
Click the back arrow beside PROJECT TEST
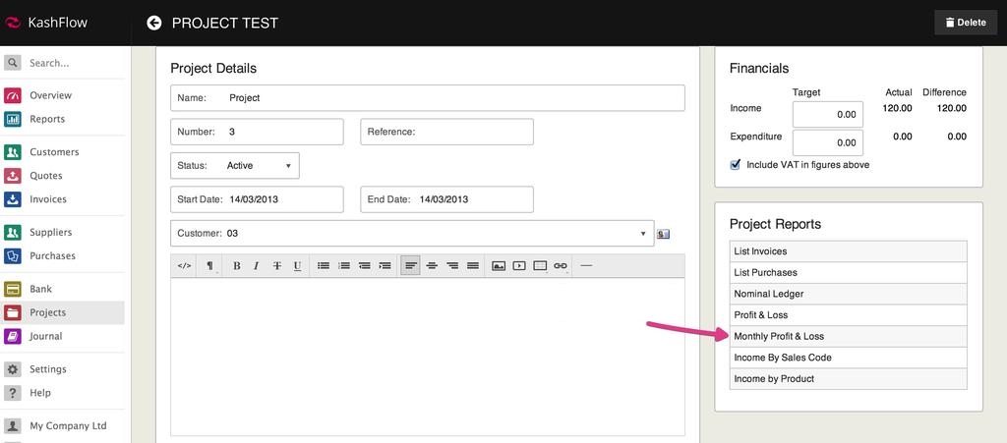[x=154, y=23]
